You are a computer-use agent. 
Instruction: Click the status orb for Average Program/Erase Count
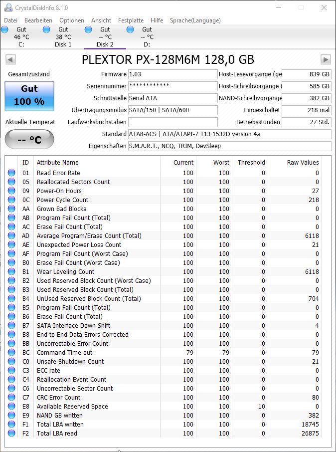coord(11,235)
